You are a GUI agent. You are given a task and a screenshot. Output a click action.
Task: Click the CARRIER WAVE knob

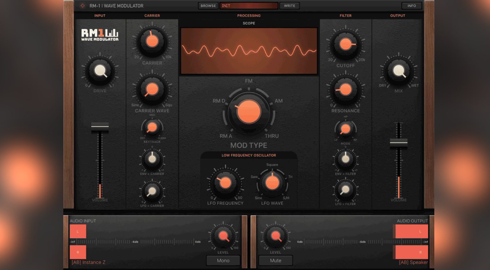coord(152,89)
